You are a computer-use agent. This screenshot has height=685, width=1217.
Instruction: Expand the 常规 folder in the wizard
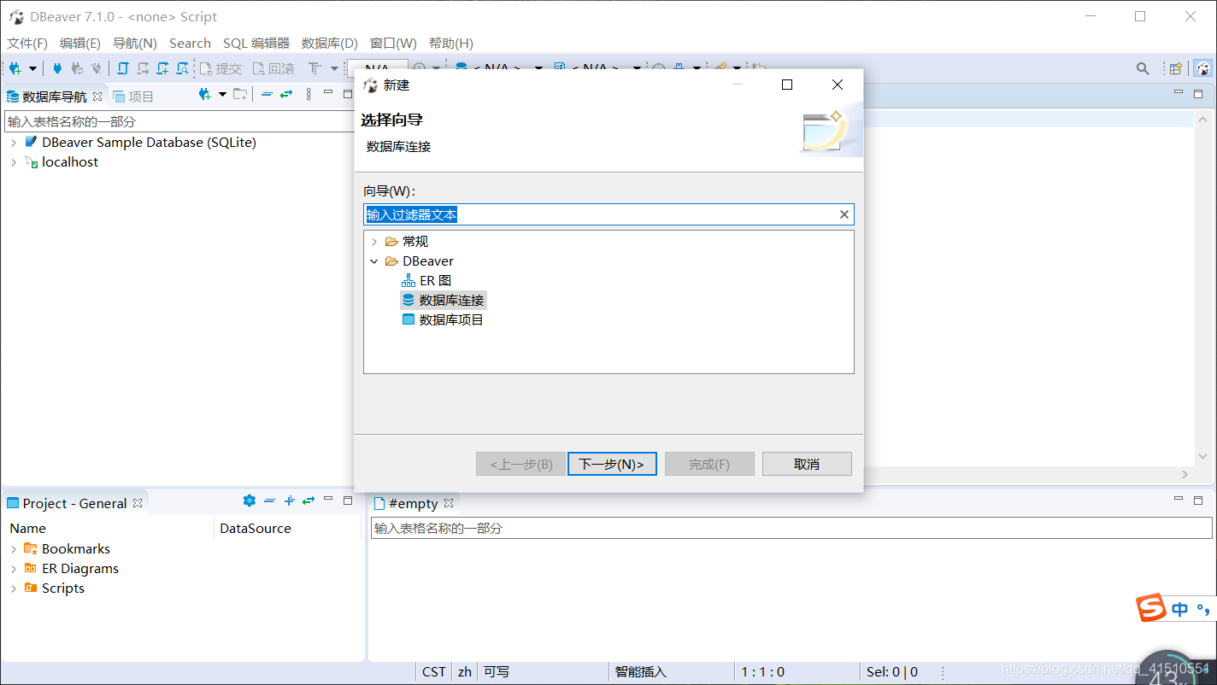point(373,241)
